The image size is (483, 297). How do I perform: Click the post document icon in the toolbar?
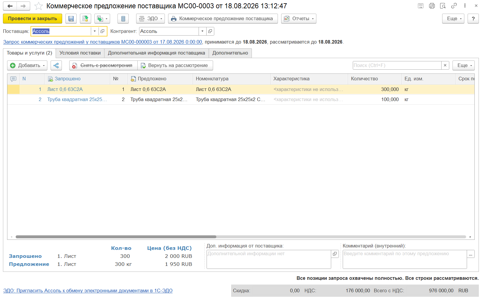[86, 19]
